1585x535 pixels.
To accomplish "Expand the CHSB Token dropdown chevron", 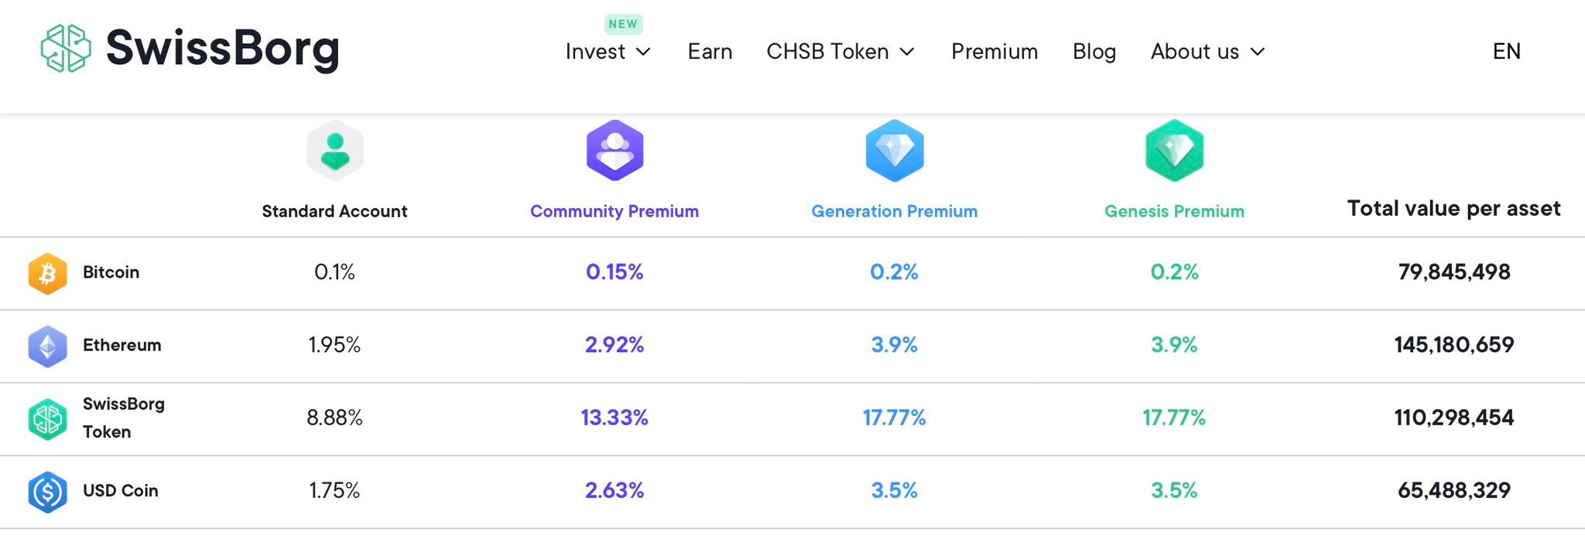I will [908, 52].
